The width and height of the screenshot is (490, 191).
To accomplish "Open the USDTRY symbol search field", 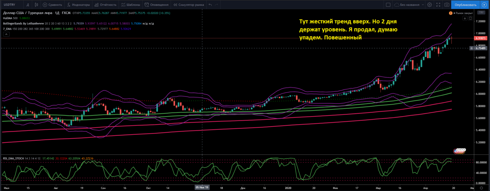I will [x=11, y=5].
